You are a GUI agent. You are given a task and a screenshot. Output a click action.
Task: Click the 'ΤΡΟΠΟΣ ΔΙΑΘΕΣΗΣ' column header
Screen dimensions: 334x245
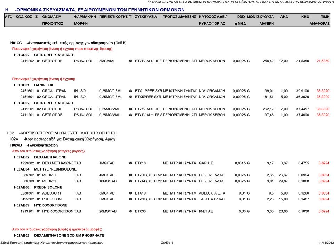[x=180, y=17]
